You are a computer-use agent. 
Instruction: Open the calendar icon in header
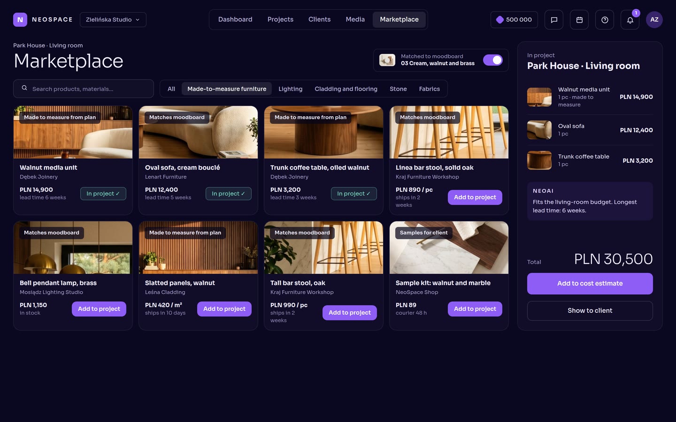click(x=579, y=20)
